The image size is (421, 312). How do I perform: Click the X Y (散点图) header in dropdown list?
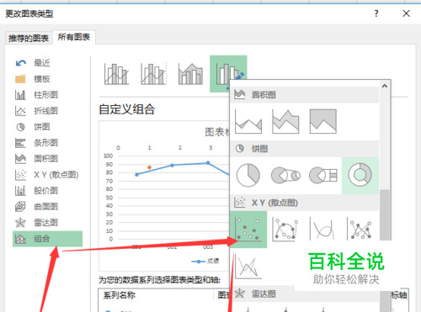pyautogui.click(x=305, y=203)
